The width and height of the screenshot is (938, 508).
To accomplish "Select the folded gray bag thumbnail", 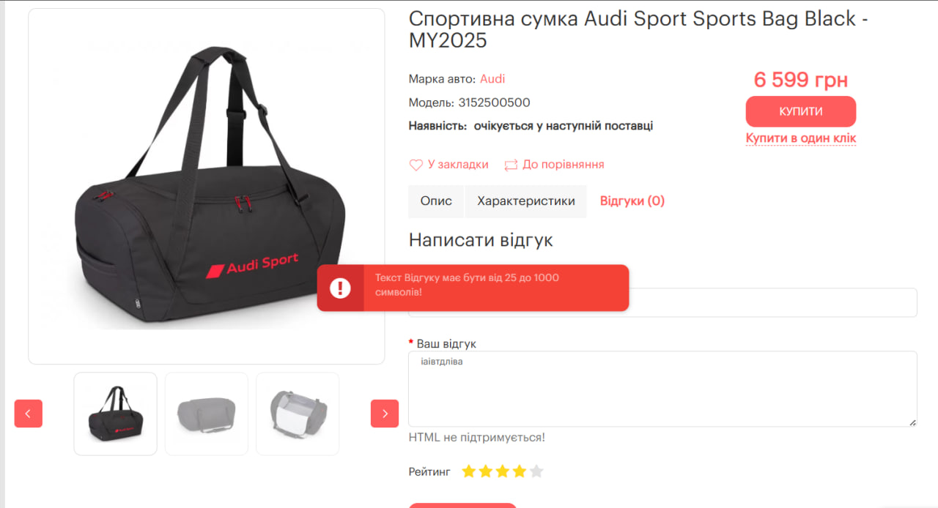I will 207,414.
